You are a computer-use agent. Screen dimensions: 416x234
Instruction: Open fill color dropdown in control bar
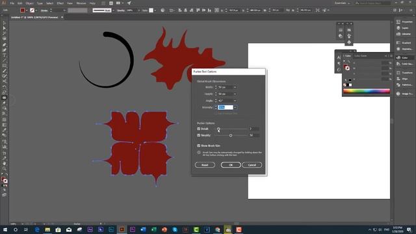[27, 10]
